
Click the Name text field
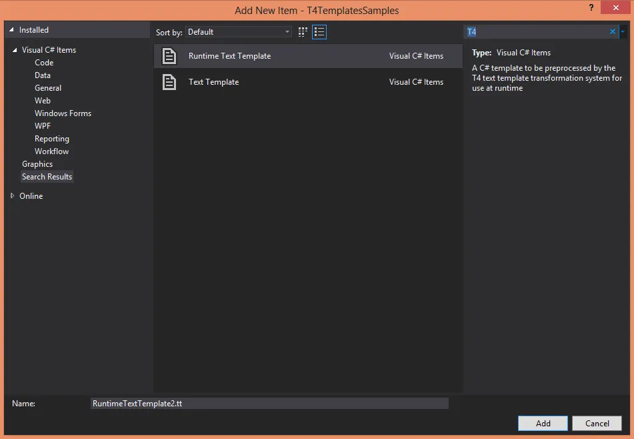pos(269,404)
